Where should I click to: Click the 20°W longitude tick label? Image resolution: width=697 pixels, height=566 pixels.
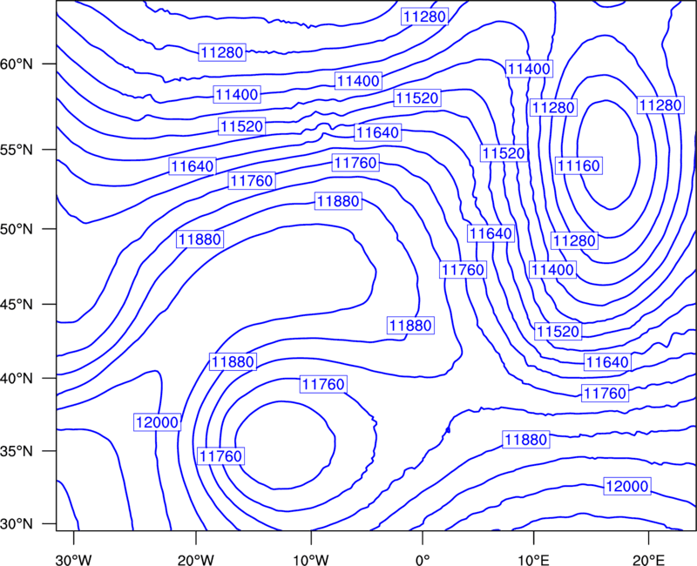pos(195,559)
